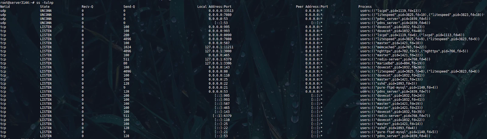
Task: Click the 'ss -tulnp' command text
Action: coord(45,2)
